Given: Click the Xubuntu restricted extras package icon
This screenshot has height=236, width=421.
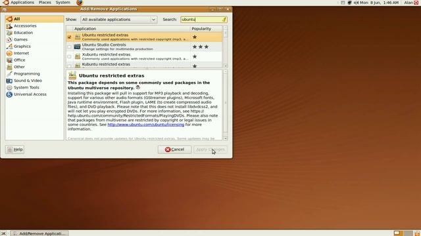Looking at the screenshot, I should pyautogui.click(x=78, y=56).
